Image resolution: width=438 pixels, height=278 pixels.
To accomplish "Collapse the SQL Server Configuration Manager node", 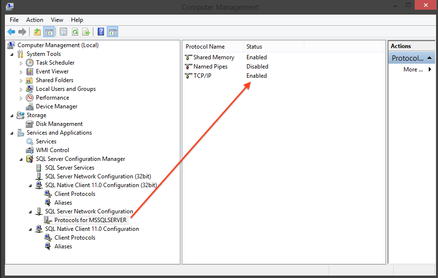I will click(x=21, y=159).
